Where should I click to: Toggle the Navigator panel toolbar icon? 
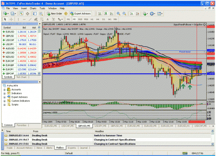(35, 13)
